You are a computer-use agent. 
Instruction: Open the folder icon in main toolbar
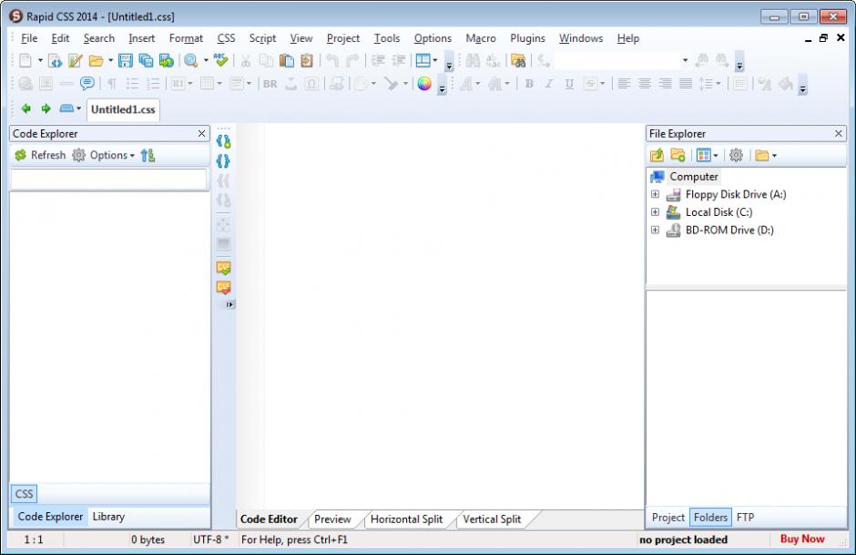pos(97,60)
